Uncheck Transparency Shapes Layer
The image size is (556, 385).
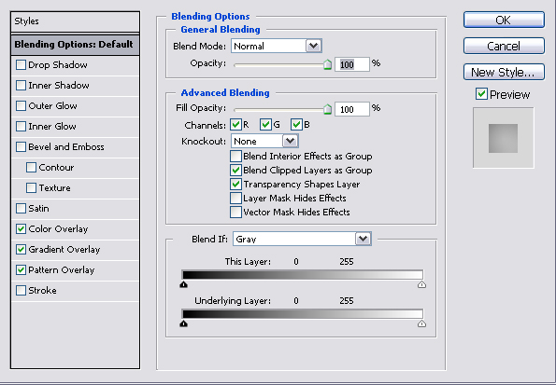click(x=235, y=185)
